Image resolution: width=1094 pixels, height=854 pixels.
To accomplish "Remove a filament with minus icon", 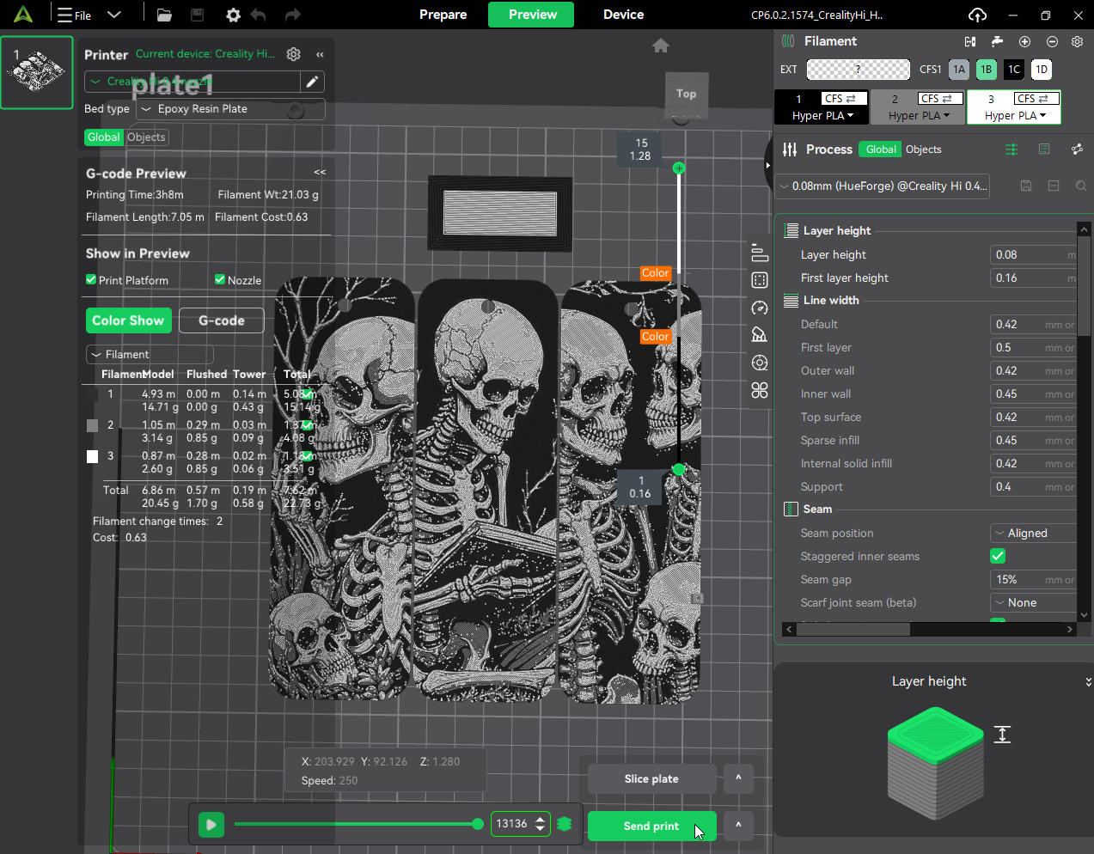I will (x=1052, y=41).
